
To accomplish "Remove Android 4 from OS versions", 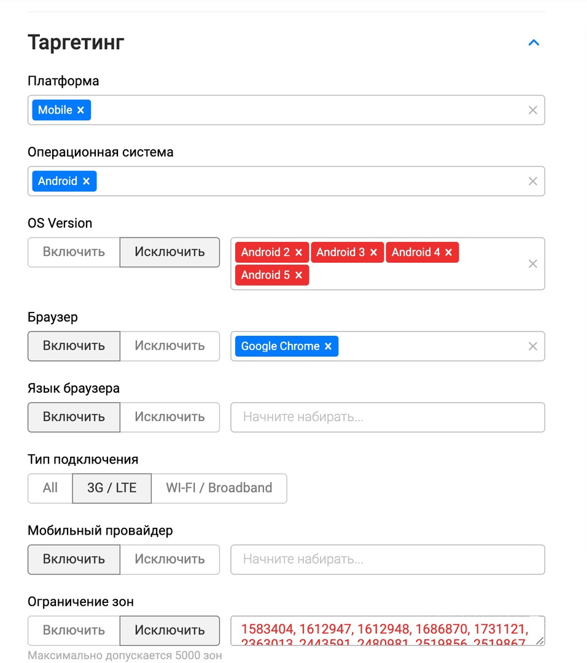I will click(x=449, y=252).
